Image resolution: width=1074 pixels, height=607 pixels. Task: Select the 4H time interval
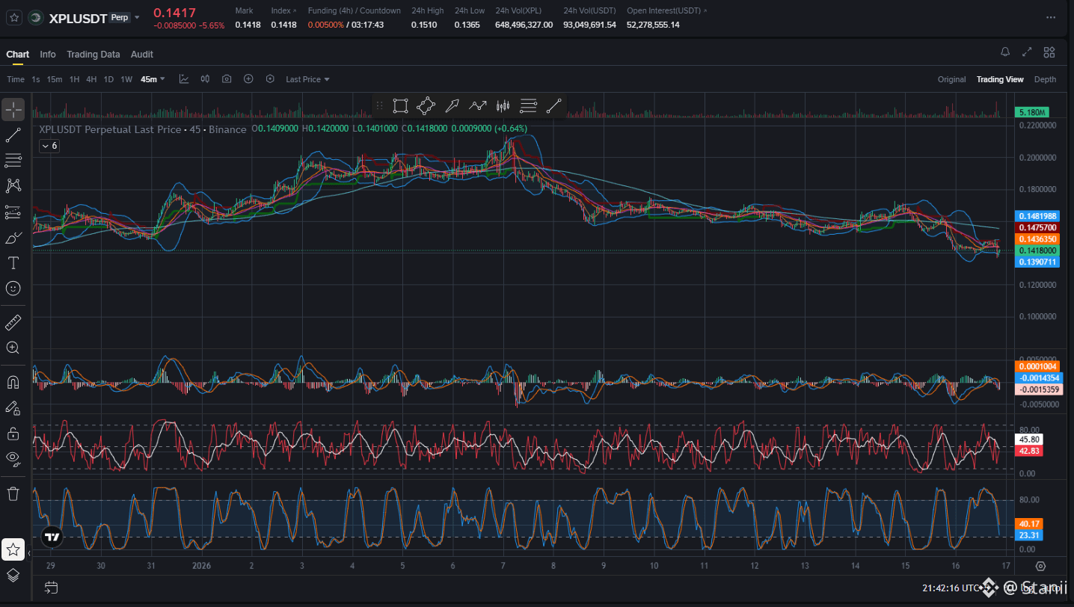pos(91,79)
